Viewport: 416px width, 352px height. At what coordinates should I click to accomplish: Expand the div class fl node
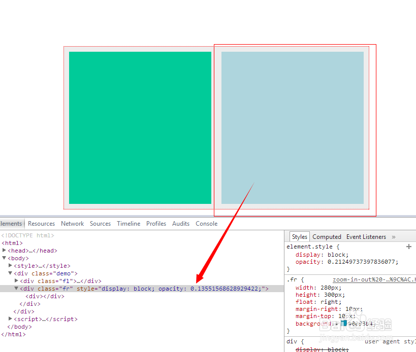point(16,280)
